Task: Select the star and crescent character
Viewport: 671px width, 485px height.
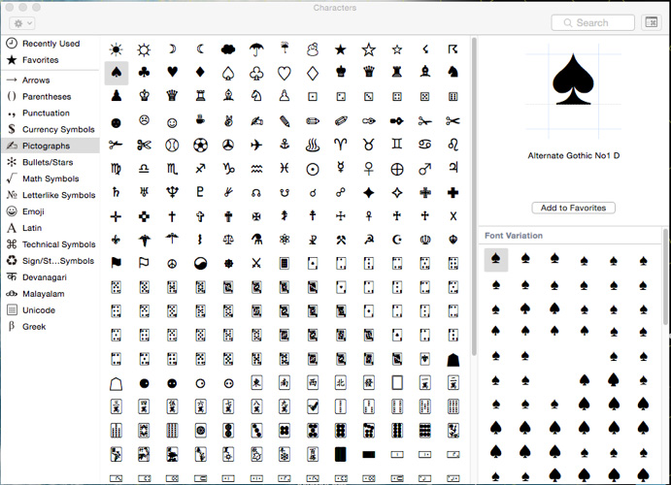Action: [x=397, y=240]
